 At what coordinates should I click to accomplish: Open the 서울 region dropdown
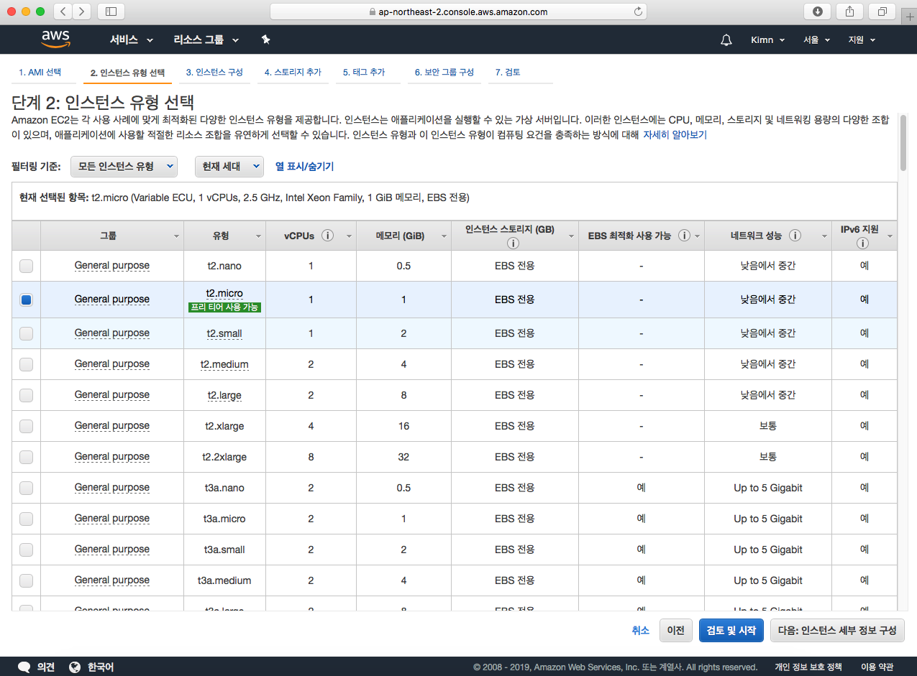pyautogui.click(x=816, y=40)
